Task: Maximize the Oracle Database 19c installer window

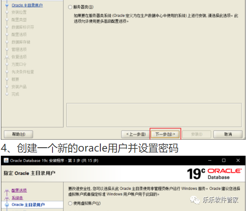Action: pyautogui.click(x=224, y=160)
